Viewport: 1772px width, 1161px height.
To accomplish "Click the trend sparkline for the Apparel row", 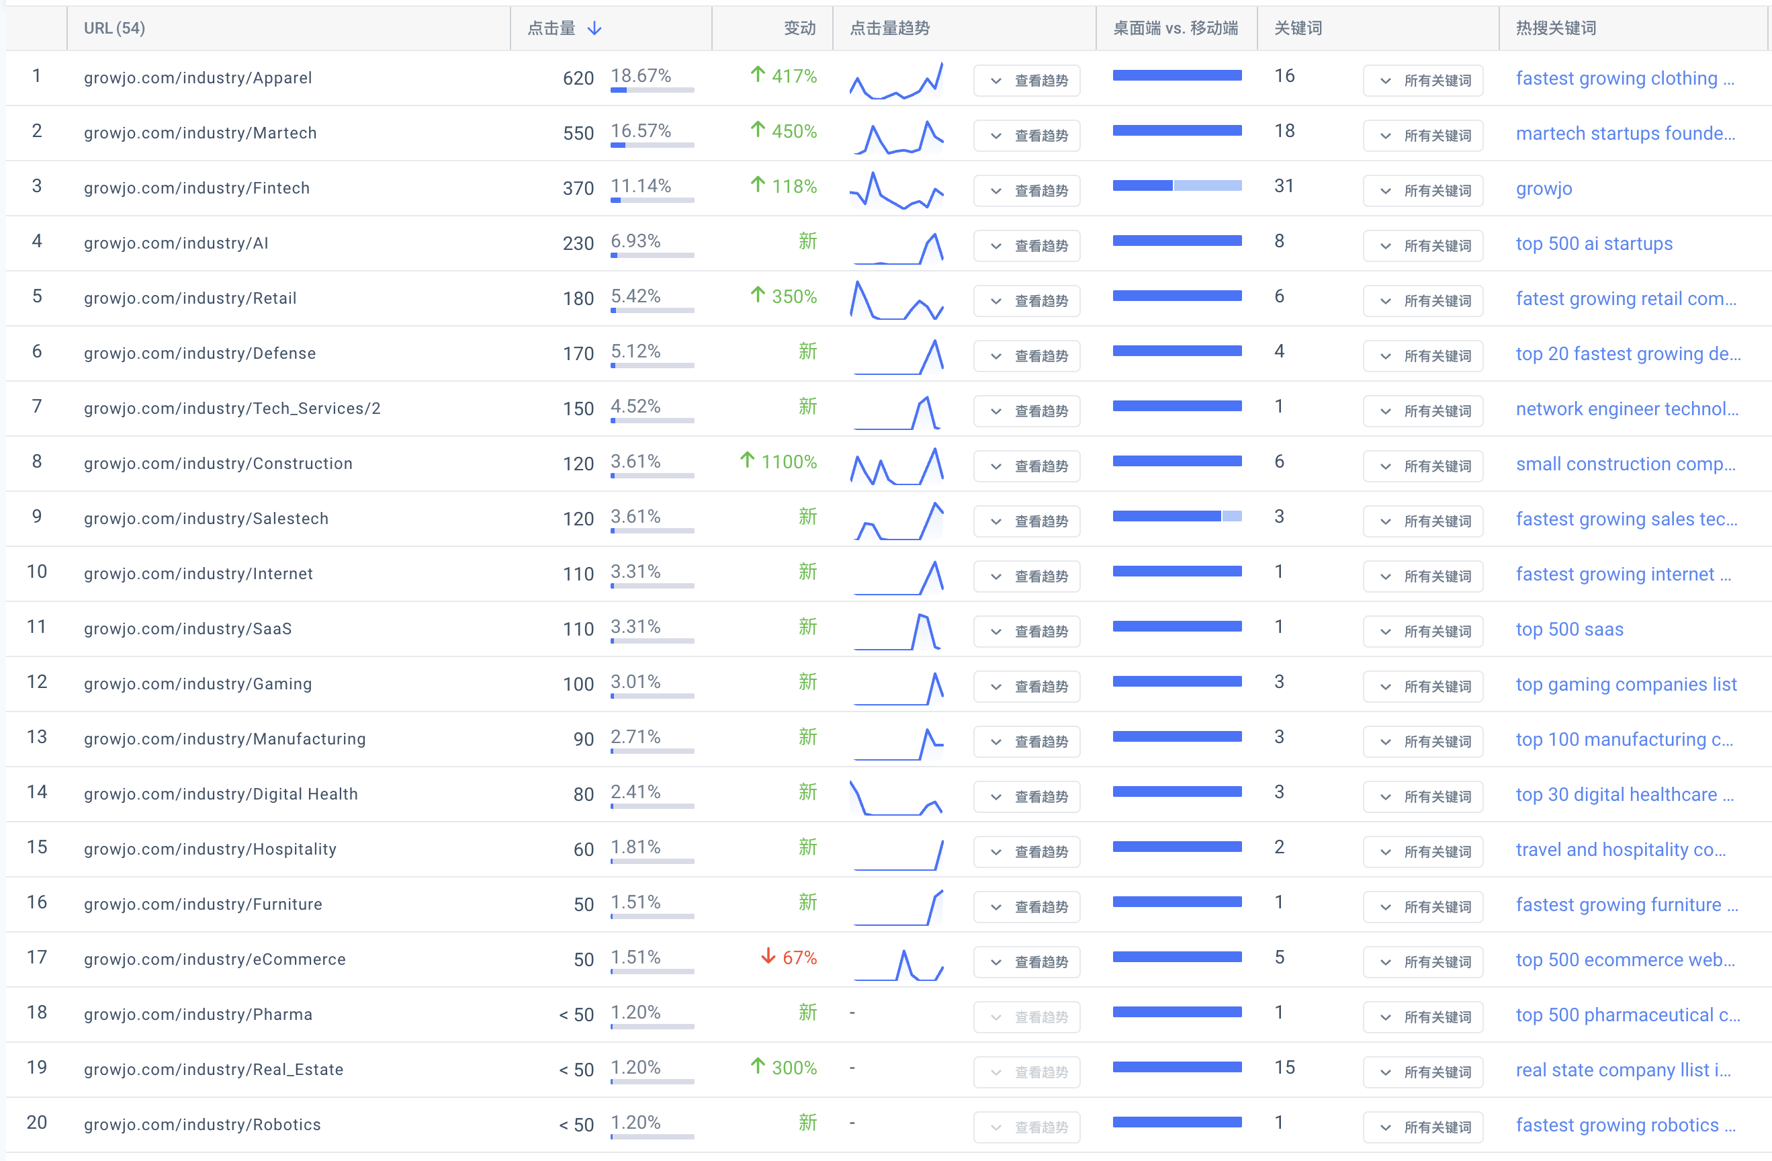I will (897, 81).
